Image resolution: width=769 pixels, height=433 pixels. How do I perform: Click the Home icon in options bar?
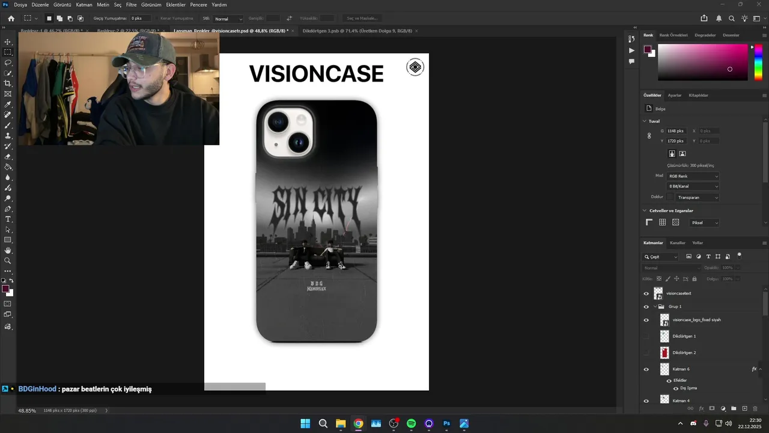(11, 19)
